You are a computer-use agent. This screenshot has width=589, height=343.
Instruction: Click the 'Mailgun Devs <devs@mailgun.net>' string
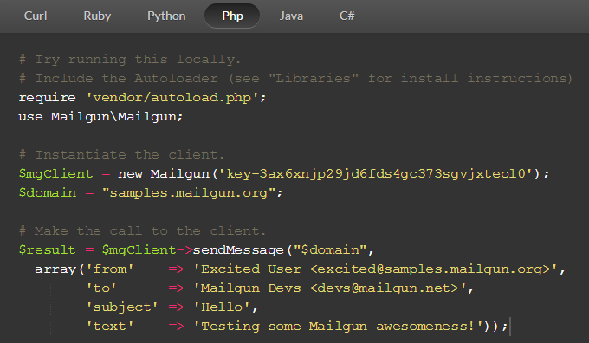(330, 288)
